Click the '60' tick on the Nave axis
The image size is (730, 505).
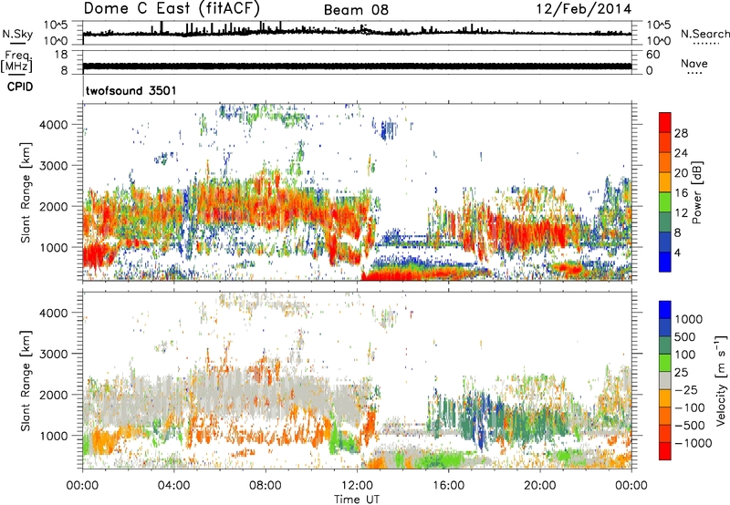point(652,55)
